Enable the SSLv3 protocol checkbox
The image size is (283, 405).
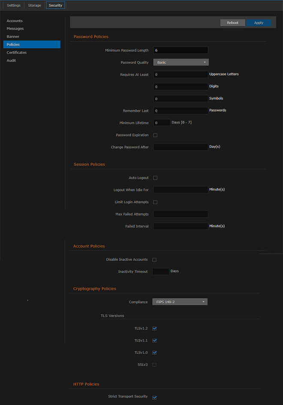[154, 364]
